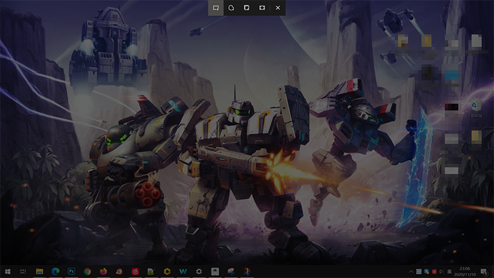Open the Windows Start menu
Viewport: 494px width, 278px height.
(7, 271)
